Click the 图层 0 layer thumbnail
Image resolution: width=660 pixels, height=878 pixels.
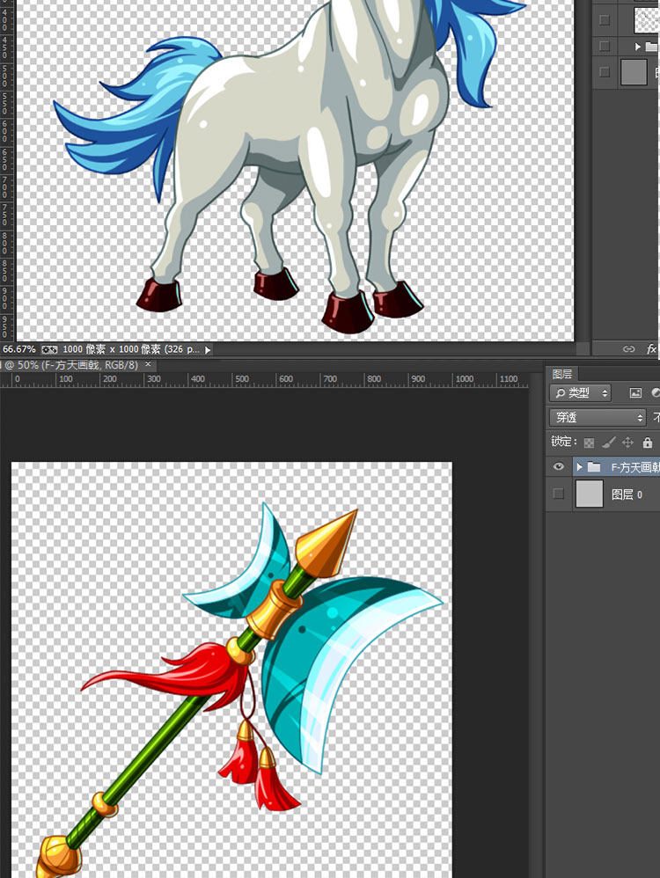click(590, 494)
